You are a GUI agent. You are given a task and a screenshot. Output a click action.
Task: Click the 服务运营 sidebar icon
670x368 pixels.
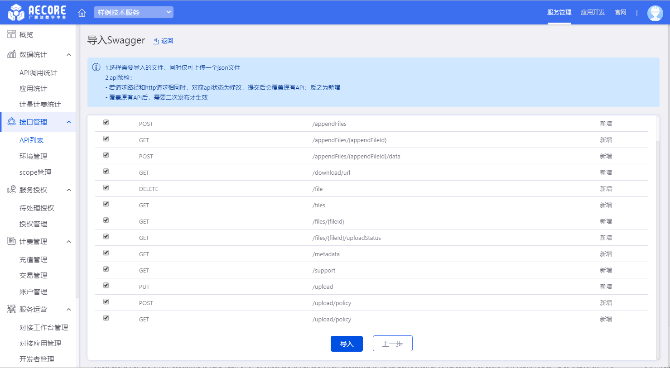coord(11,309)
